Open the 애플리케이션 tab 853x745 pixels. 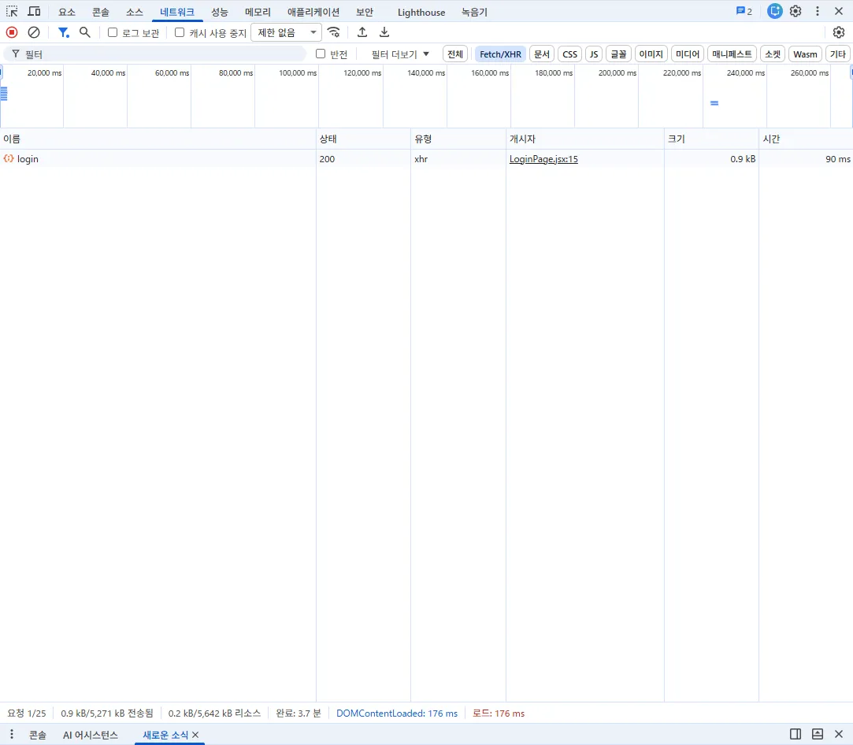pos(313,12)
